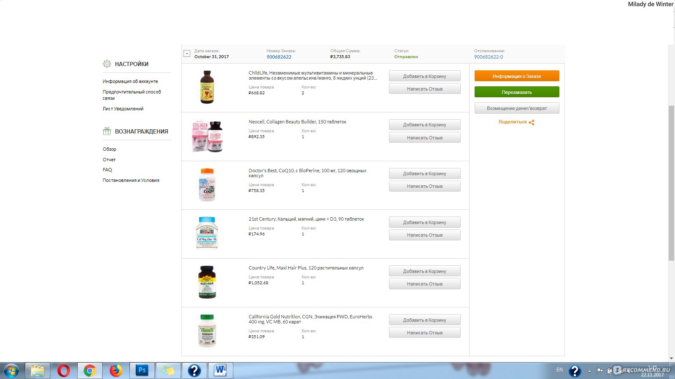
Task: Open the help question-mark taskbar icon beside Word
Action: click(194, 371)
